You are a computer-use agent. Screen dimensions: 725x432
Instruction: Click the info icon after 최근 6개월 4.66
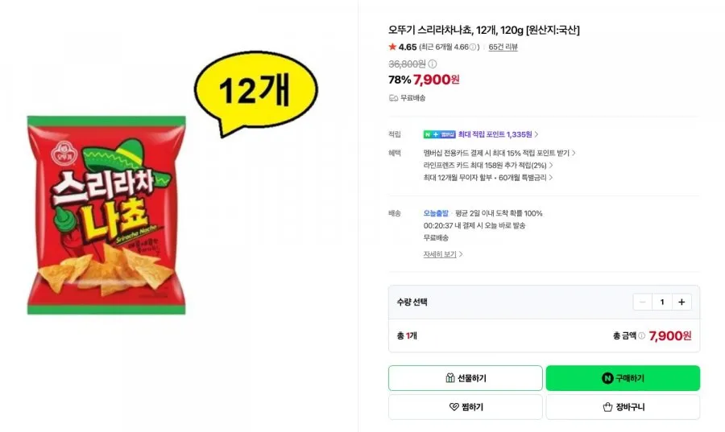[x=473, y=47]
